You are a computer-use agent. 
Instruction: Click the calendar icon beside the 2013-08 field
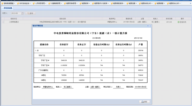[22, 13]
